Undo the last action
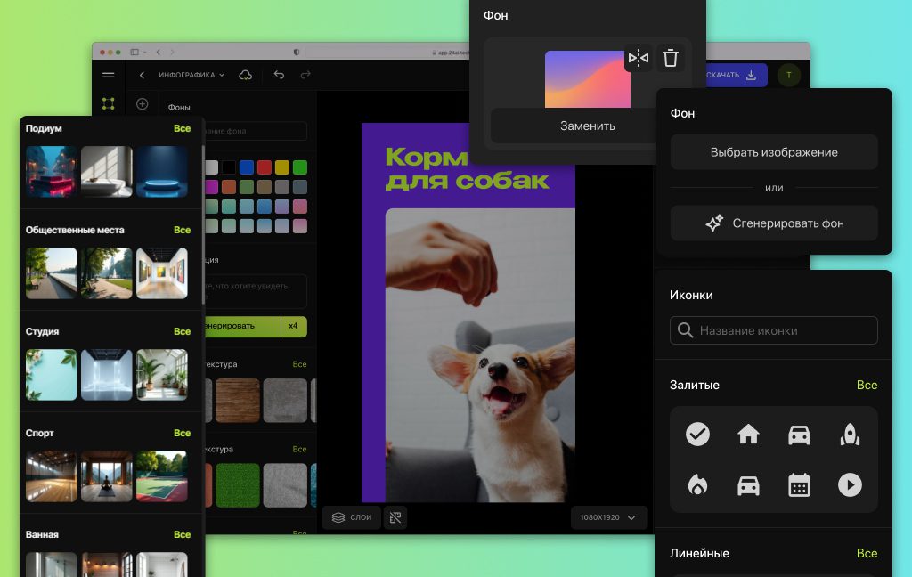 point(279,75)
